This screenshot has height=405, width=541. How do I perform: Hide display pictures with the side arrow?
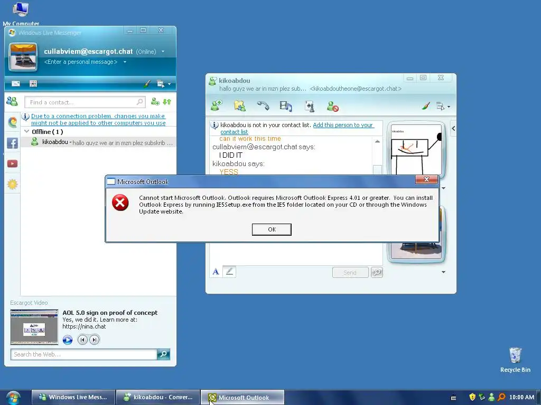coord(453,129)
